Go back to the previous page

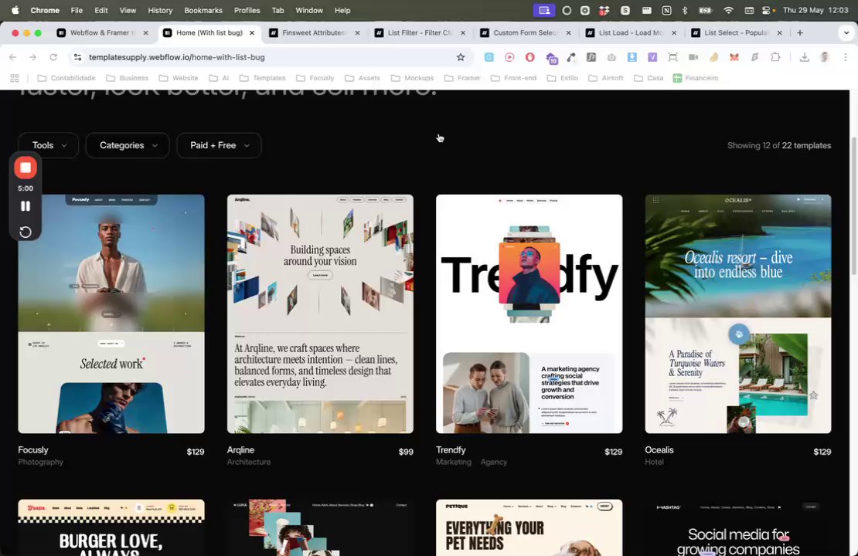(12, 57)
